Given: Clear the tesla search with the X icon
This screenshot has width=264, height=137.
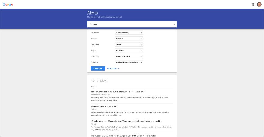Looking at the screenshot, I should [x=175, y=24].
